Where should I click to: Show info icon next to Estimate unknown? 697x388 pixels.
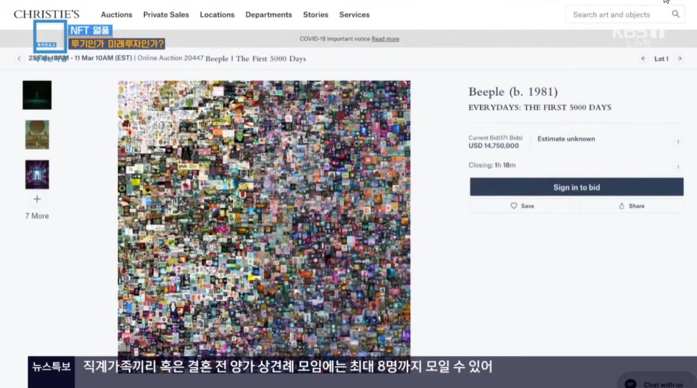(x=677, y=141)
